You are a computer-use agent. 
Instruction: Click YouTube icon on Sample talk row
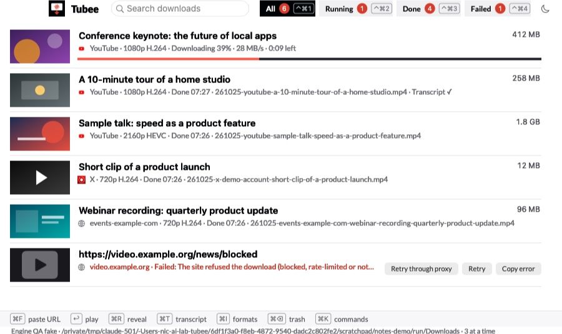(82, 136)
